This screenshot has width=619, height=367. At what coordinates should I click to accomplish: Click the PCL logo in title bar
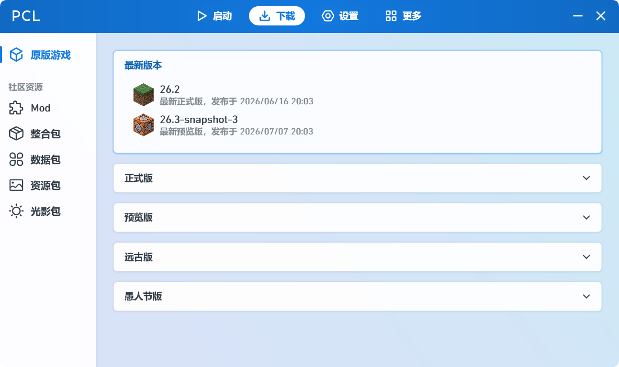coord(26,16)
